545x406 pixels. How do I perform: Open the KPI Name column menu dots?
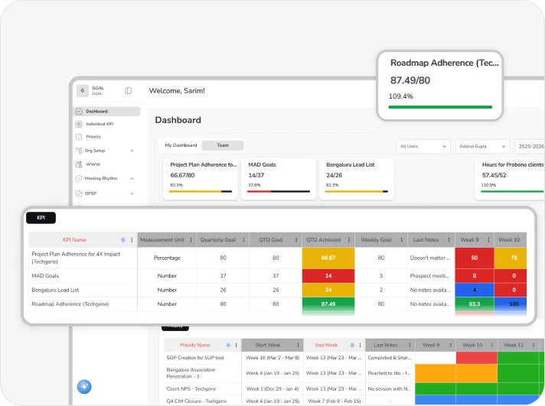[x=132, y=240]
